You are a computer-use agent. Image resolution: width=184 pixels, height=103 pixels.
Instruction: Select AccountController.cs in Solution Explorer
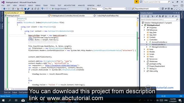[159, 42]
